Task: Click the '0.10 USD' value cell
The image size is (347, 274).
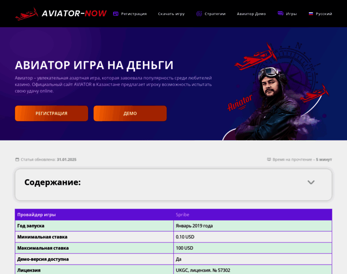Action: pyautogui.click(x=253, y=237)
